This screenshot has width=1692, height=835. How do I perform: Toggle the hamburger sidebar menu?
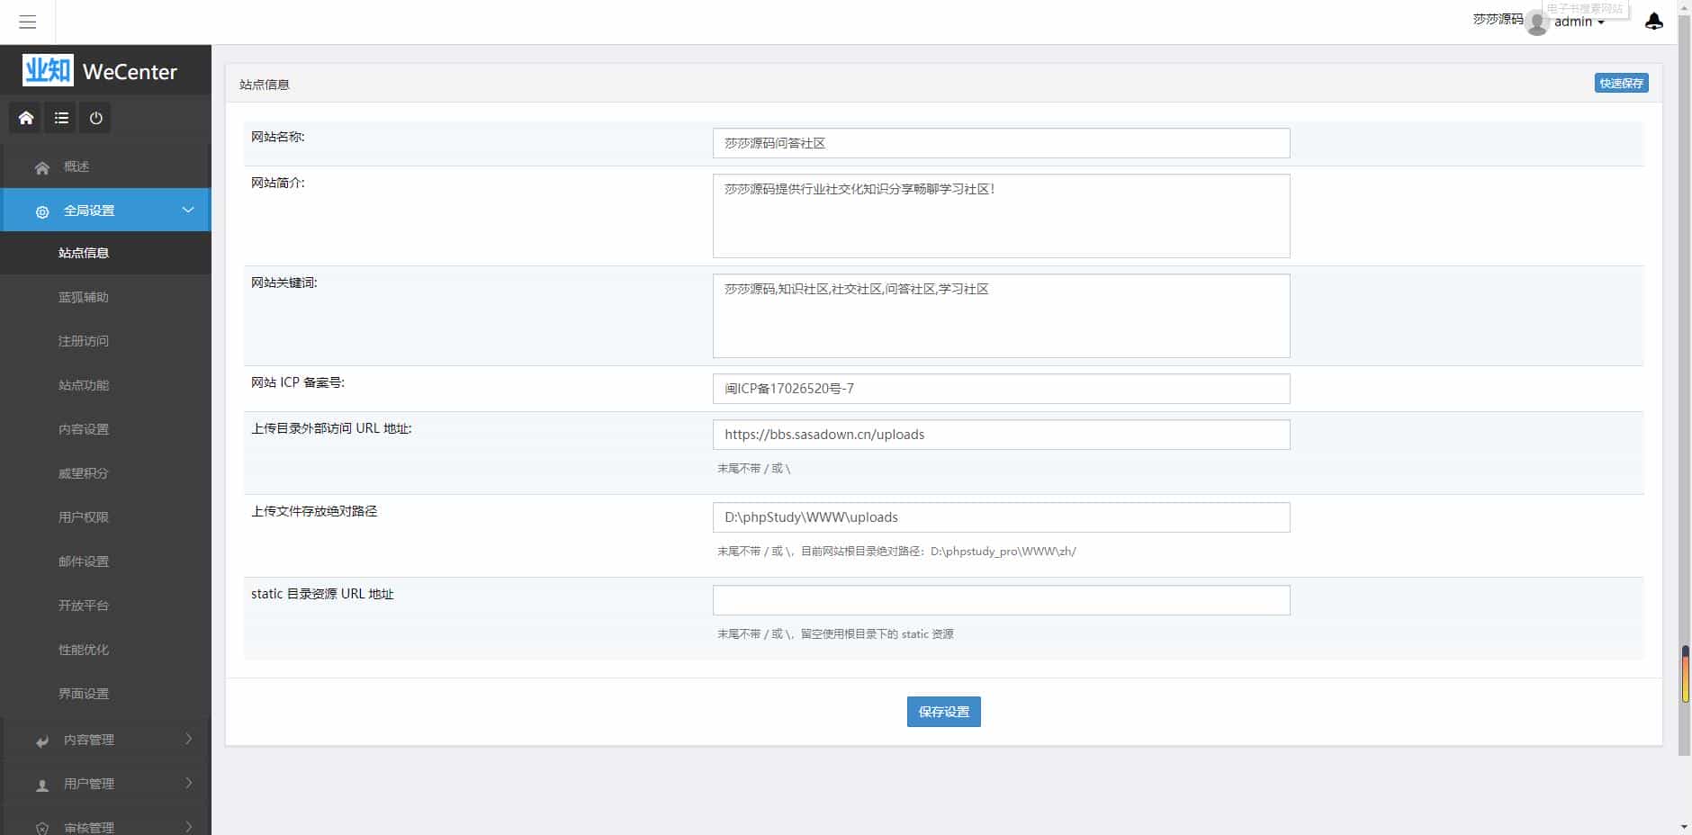(x=28, y=22)
